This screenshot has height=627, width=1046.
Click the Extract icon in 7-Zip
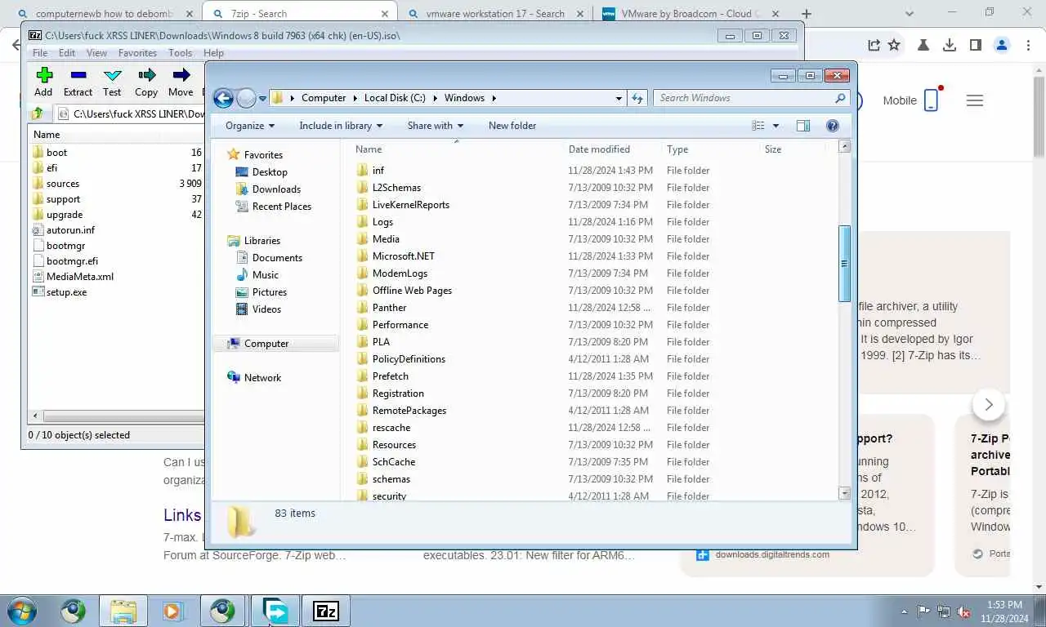[x=78, y=82]
